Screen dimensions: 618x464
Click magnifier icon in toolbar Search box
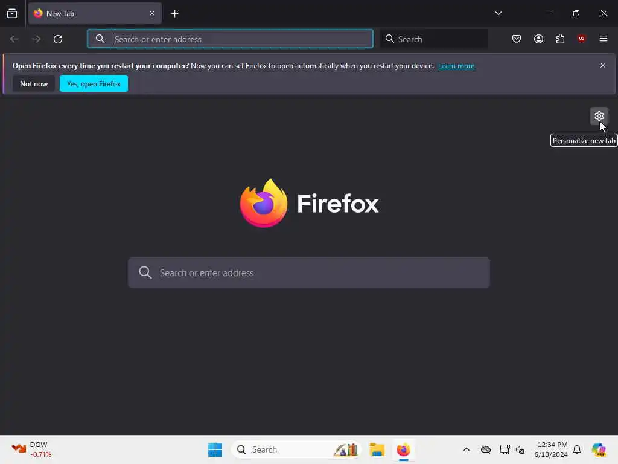pyautogui.click(x=389, y=39)
